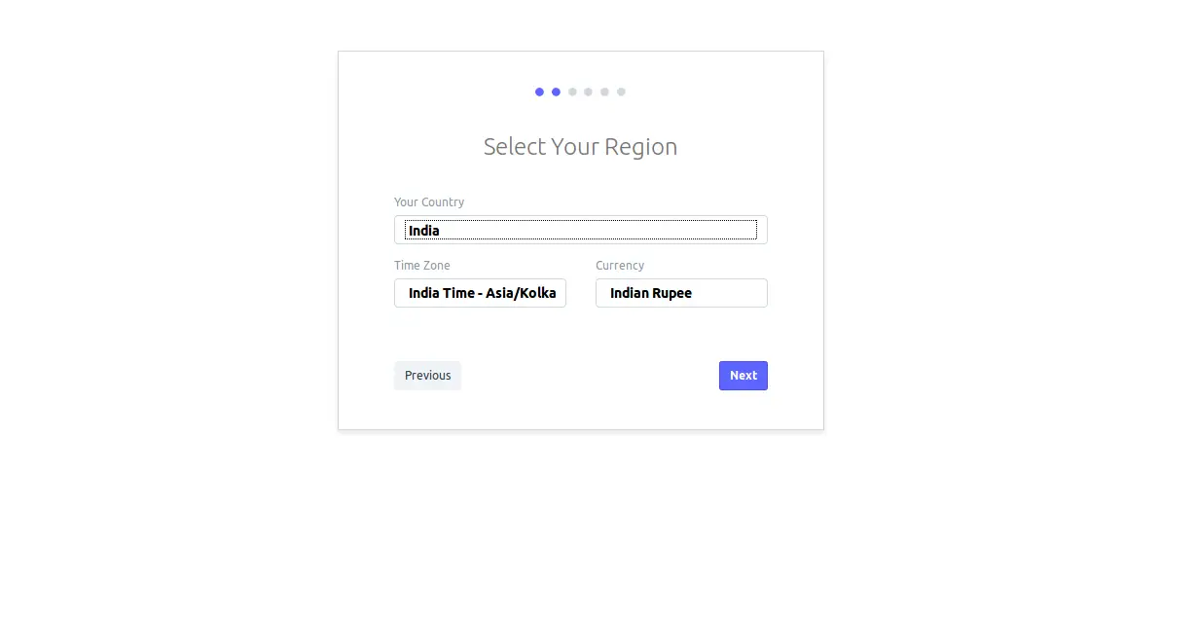Select the second filled step indicator dot
The width and height of the screenshot is (1196, 622).
click(x=556, y=91)
